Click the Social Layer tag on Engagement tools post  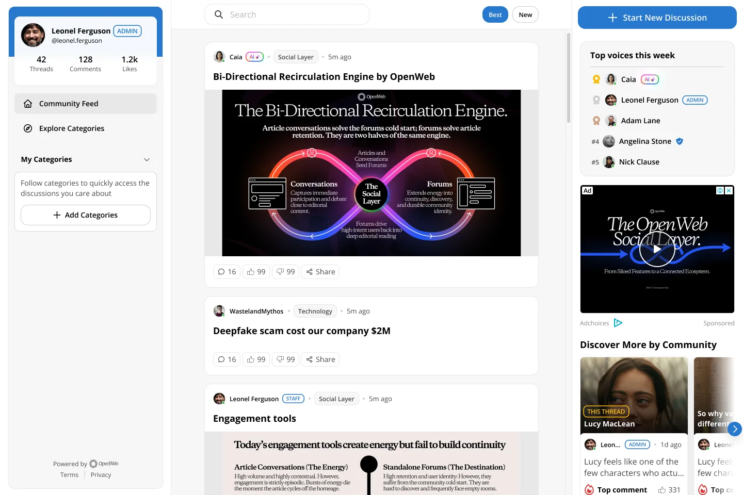pos(336,399)
